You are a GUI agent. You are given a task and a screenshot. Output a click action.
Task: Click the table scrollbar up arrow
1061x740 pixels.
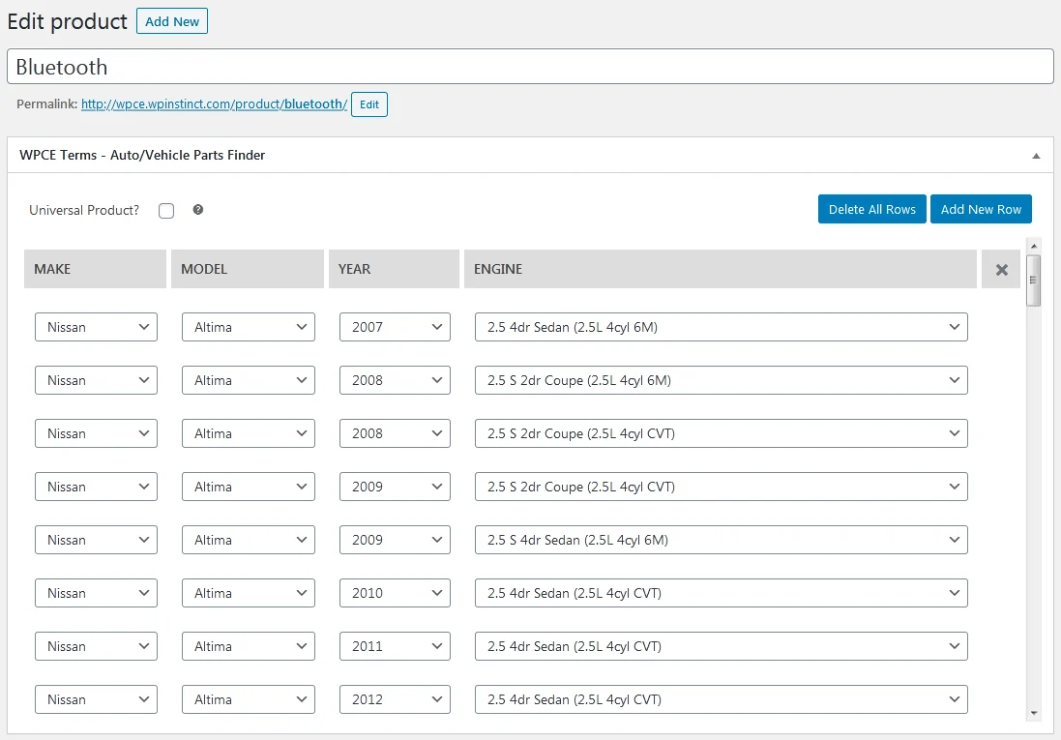coord(1033,246)
